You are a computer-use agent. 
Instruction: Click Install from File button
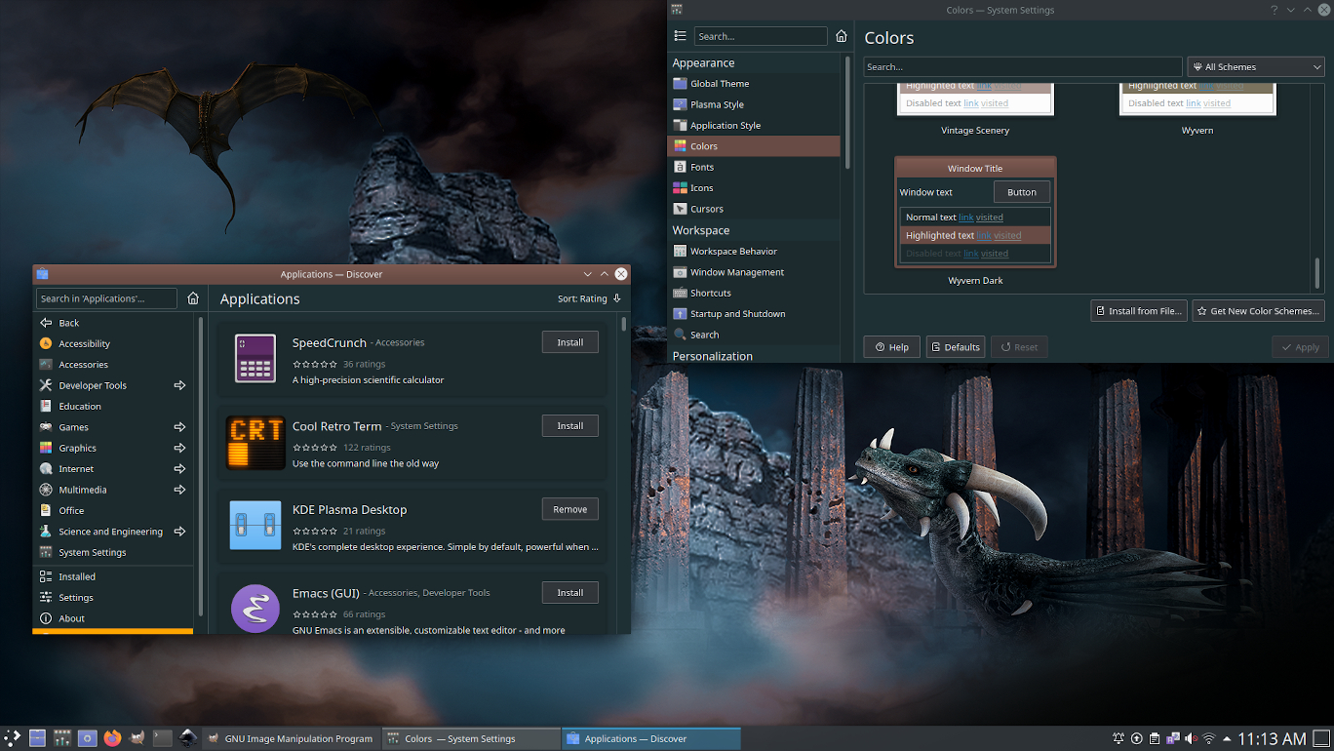tap(1138, 311)
